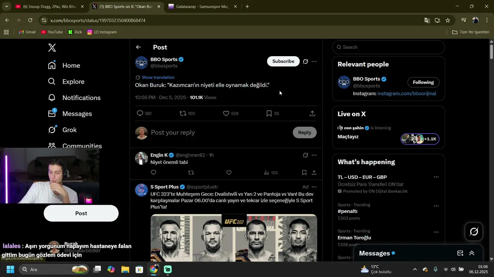Open the YouTube bookmark
This screenshot has width=494, height=277.
(52, 32)
